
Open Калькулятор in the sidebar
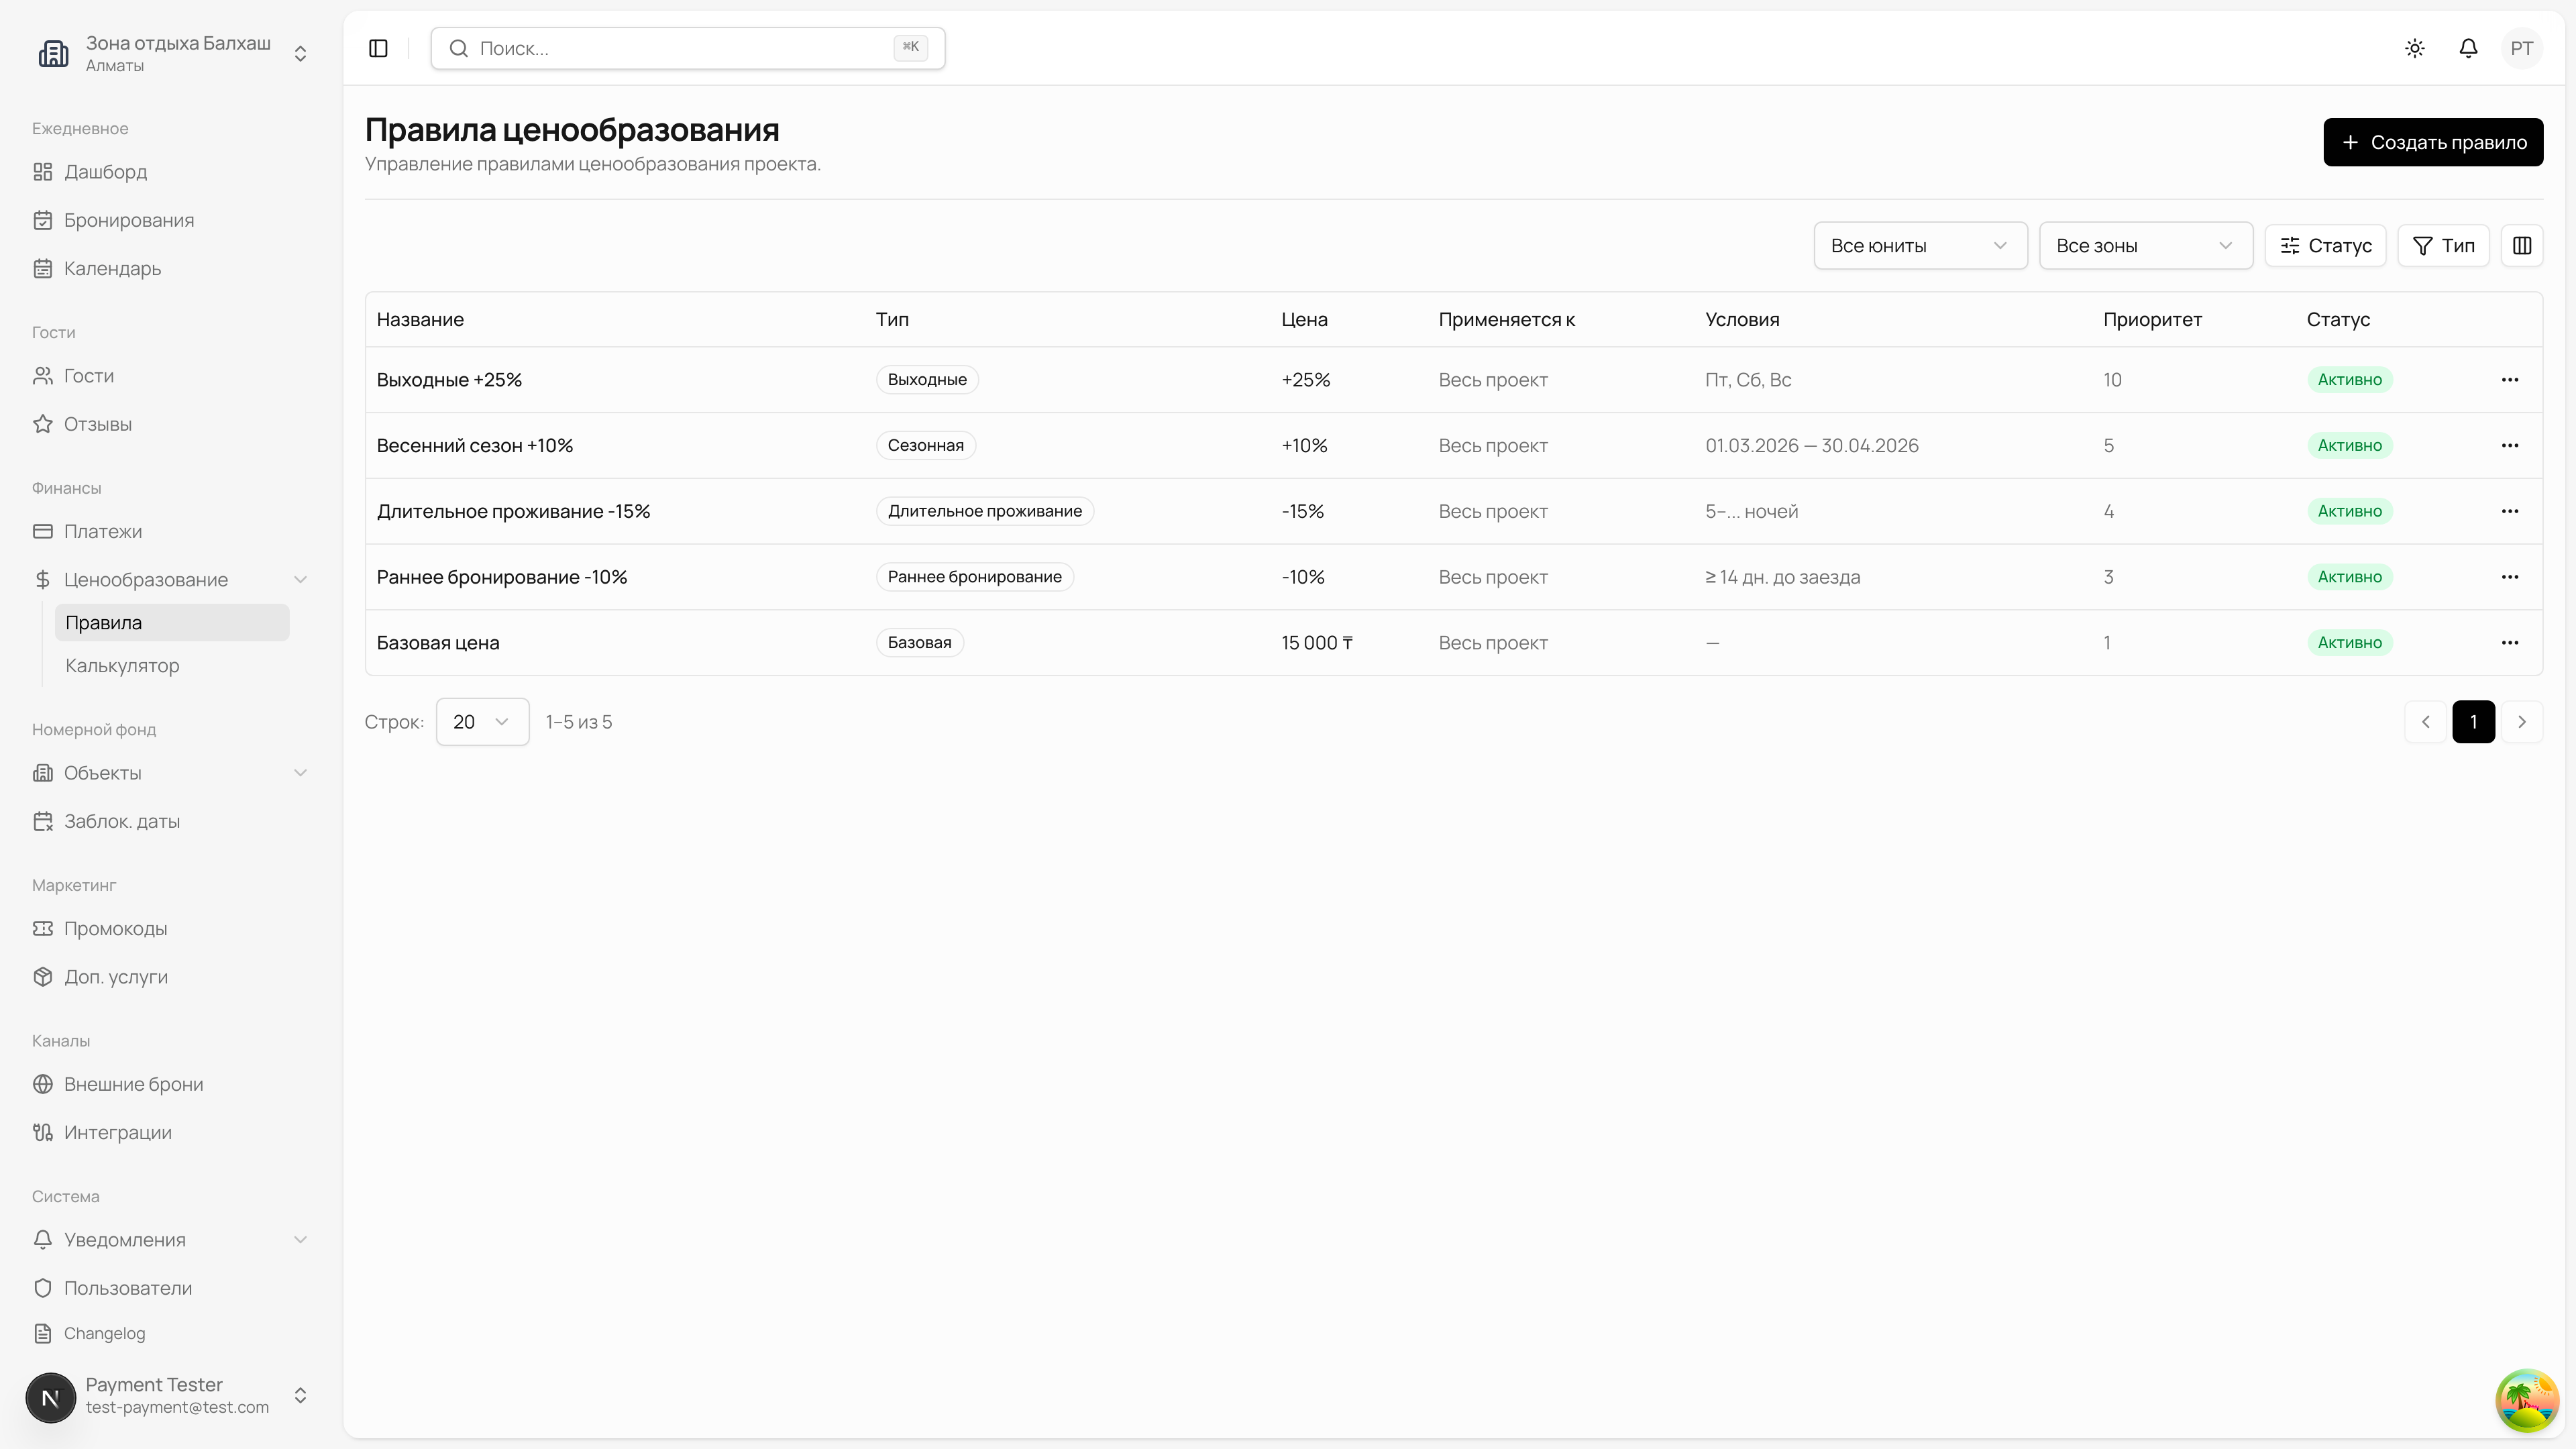pyautogui.click(x=122, y=666)
